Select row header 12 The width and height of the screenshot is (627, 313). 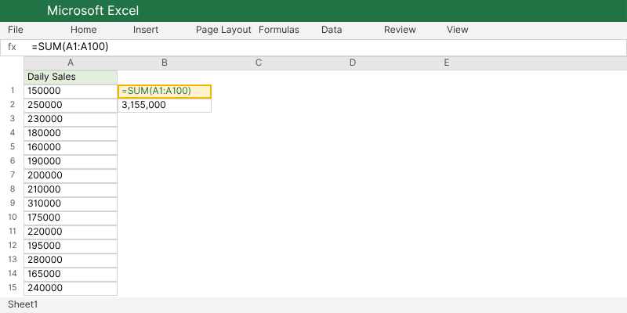(13, 245)
